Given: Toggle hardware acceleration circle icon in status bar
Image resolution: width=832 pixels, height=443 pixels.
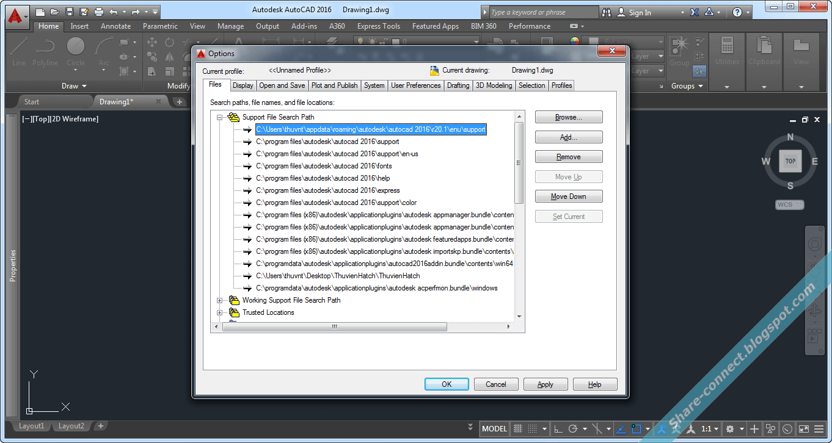Looking at the screenshot, I should tap(787, 428).
